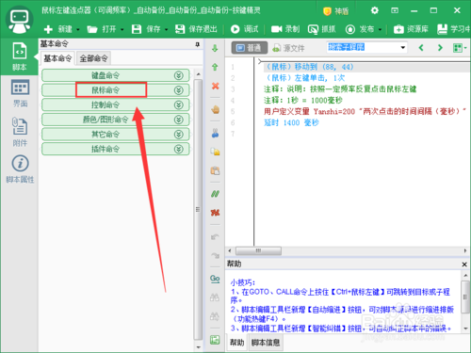The image size is (471, 353).
Task: Click the 保存 save disk icon
Action: tap(137, 29)
